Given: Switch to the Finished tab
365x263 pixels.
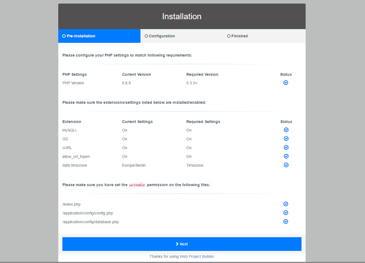Looking at the screenshot, I should click(239, 36).
